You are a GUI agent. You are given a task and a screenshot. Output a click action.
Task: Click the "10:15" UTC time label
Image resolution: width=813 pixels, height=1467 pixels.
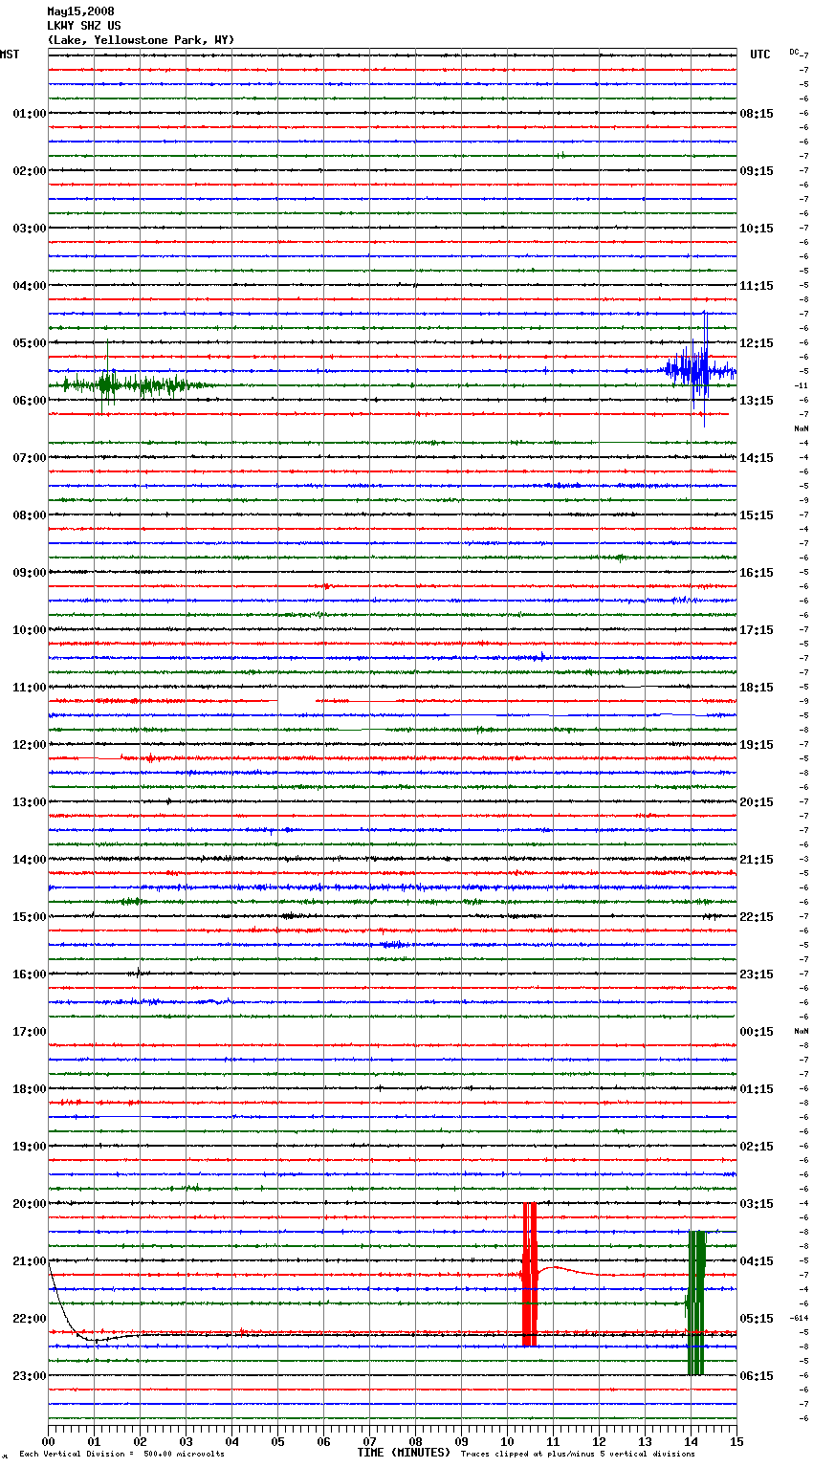pos(757,229)
